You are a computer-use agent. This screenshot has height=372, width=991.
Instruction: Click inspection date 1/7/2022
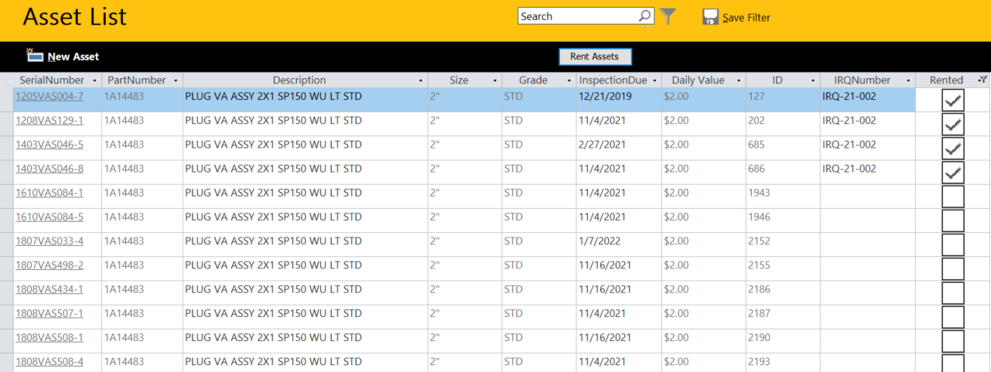pos(599,241)
